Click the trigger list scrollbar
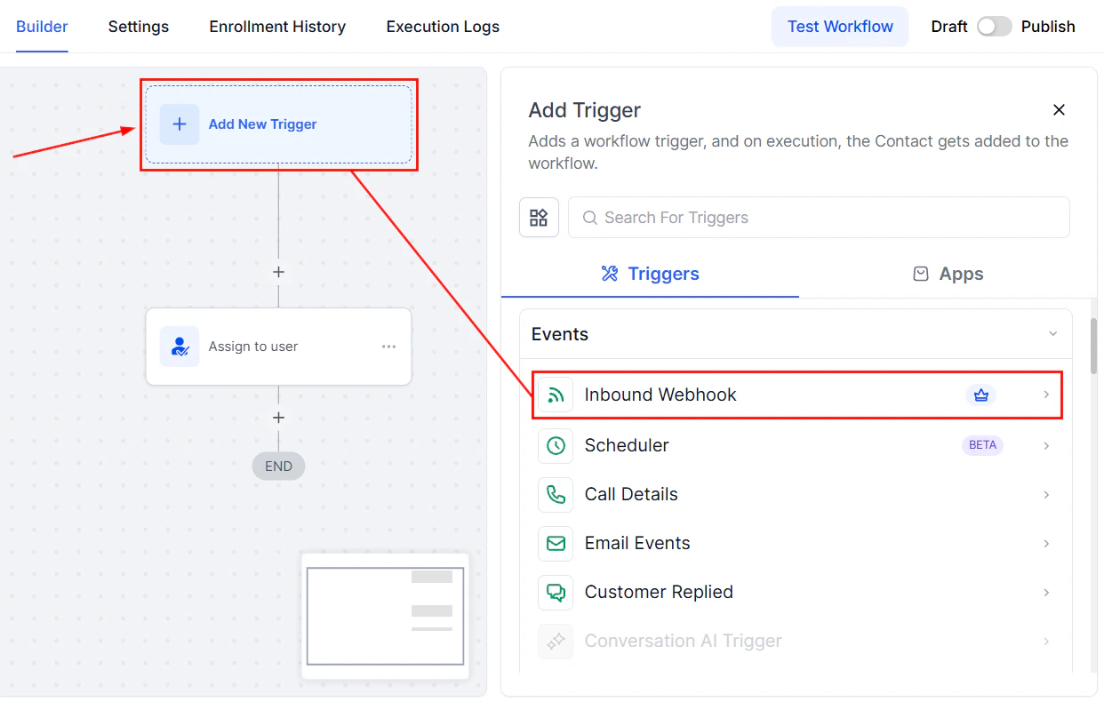The height and width of the screenshot is (702, 1104). (x=1092, y=355)
